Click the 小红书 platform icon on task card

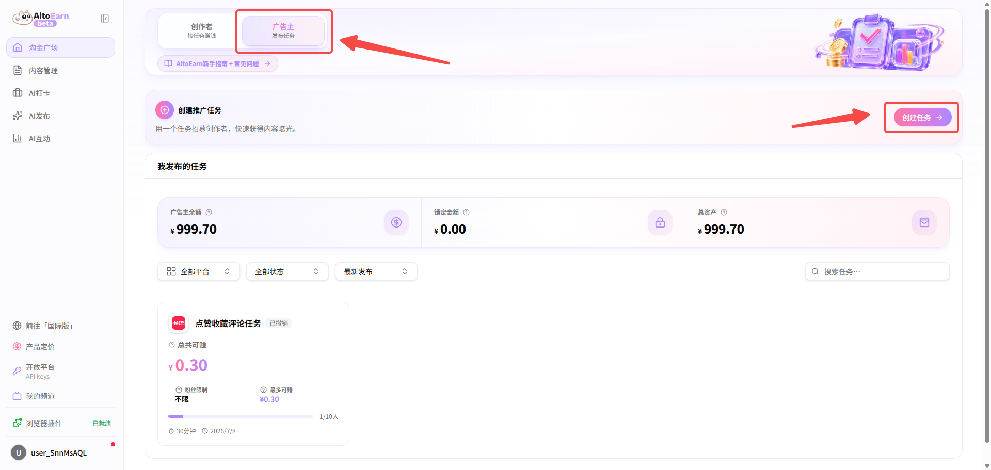click(179, 323)
